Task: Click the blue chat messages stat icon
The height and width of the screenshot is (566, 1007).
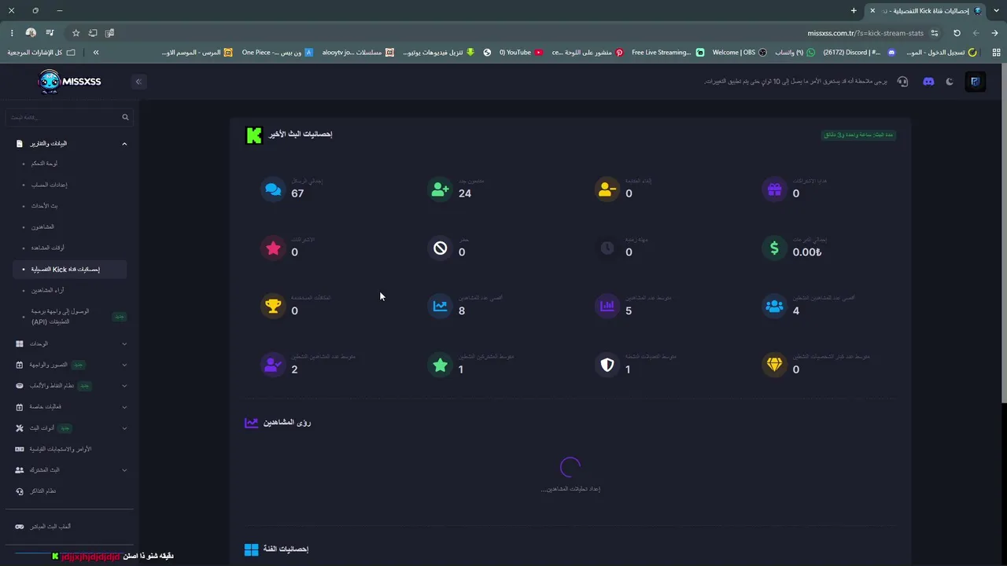Action: pos(273,189)
